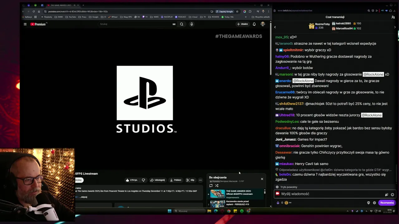Click the Utwórz create button
399x224 pixels.
point(242,24)
